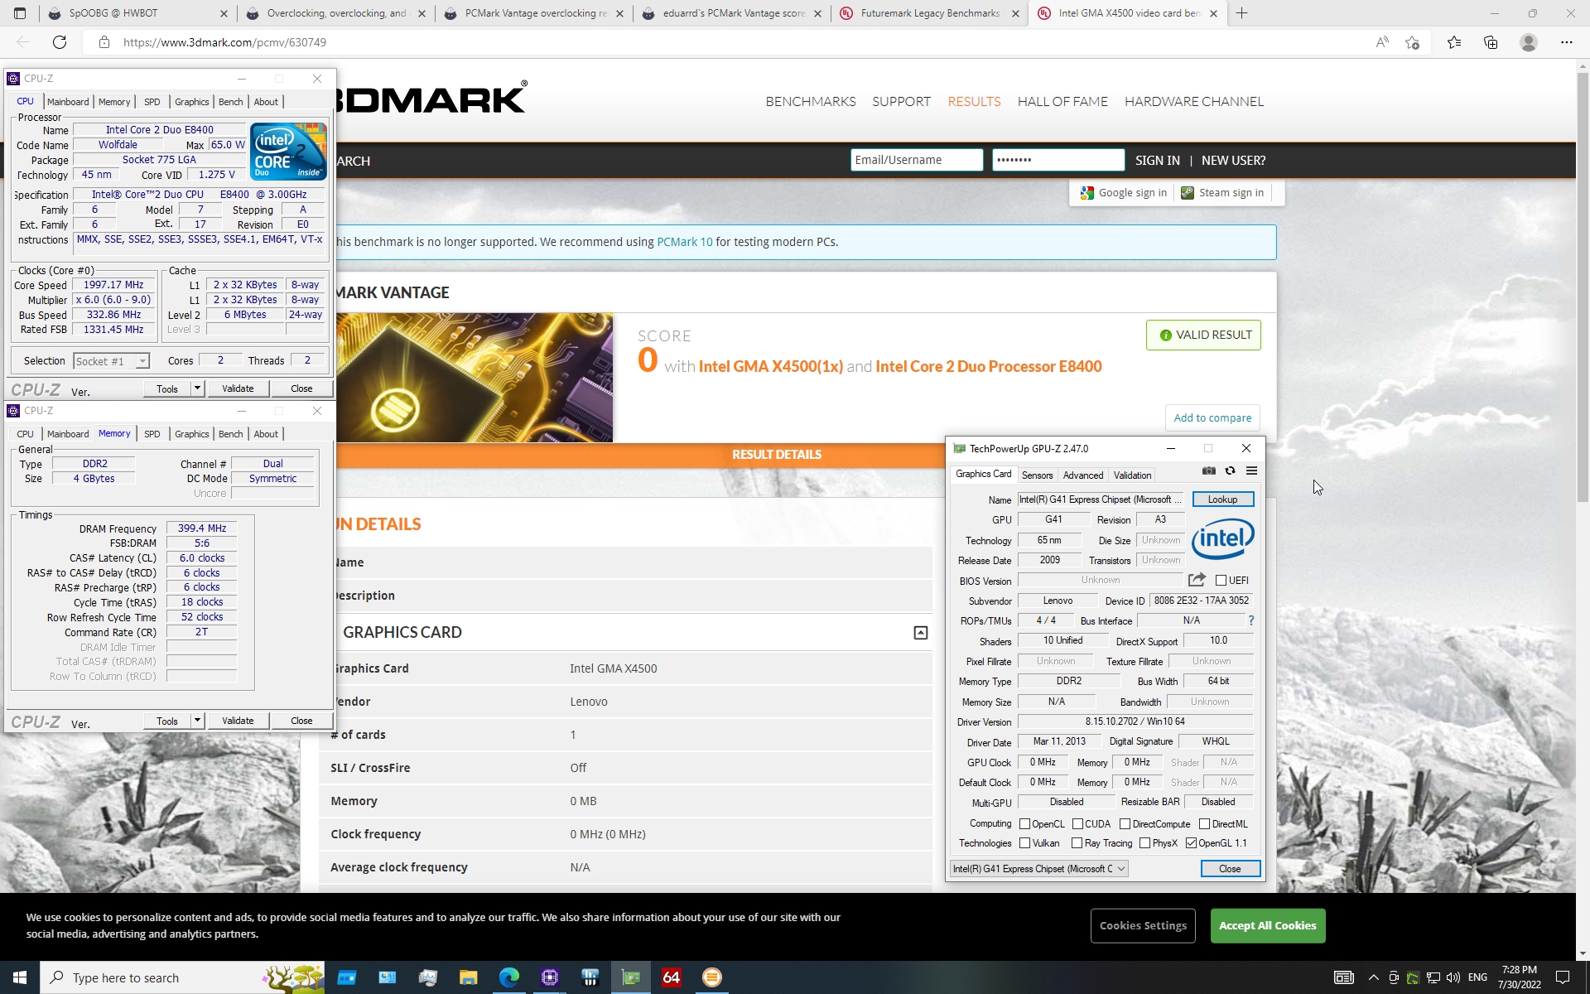Viewport: 1590px width, 994px height.
Task: Click the browser refresh icon
Action: 60,42
